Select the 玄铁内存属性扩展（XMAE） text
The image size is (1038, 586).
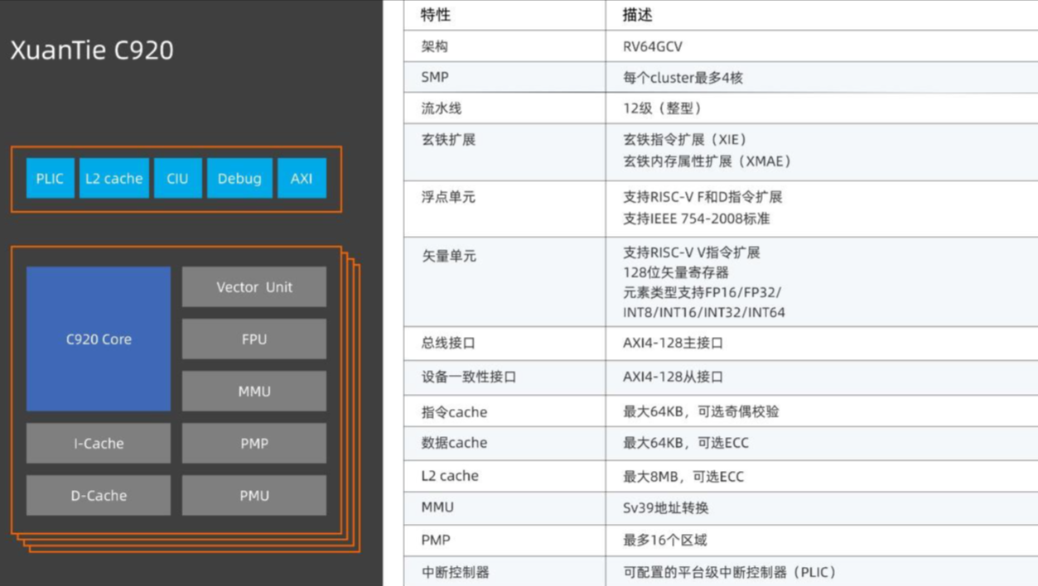point(707,161)
